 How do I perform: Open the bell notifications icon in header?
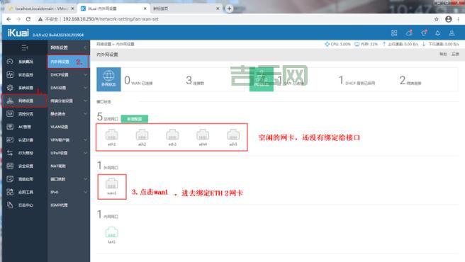[438, 33]
